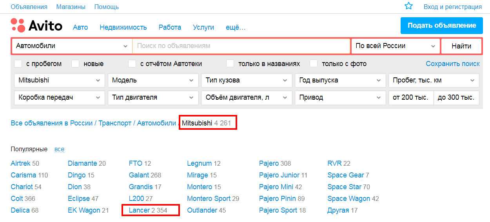Toggle 'только с фото' checkbox
The image size is (490, 222).
314,64
